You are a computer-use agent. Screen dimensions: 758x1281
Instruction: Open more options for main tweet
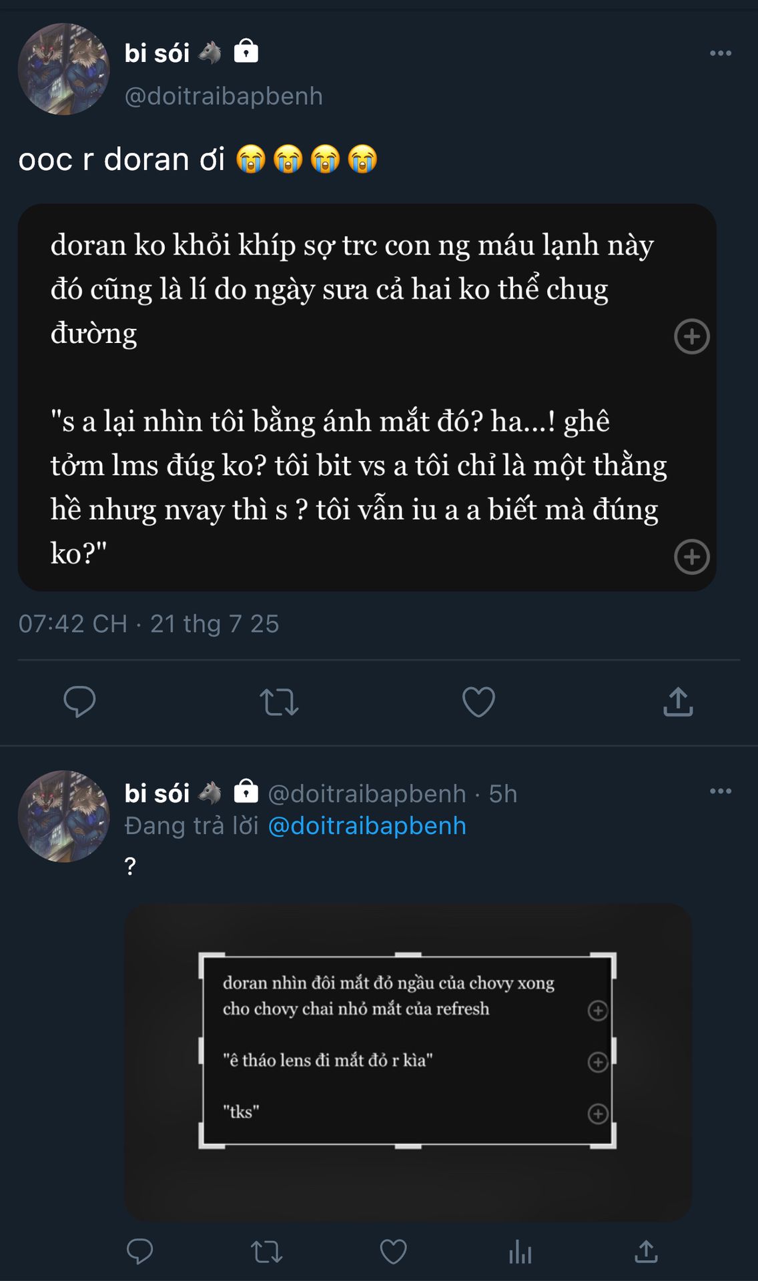720,53
